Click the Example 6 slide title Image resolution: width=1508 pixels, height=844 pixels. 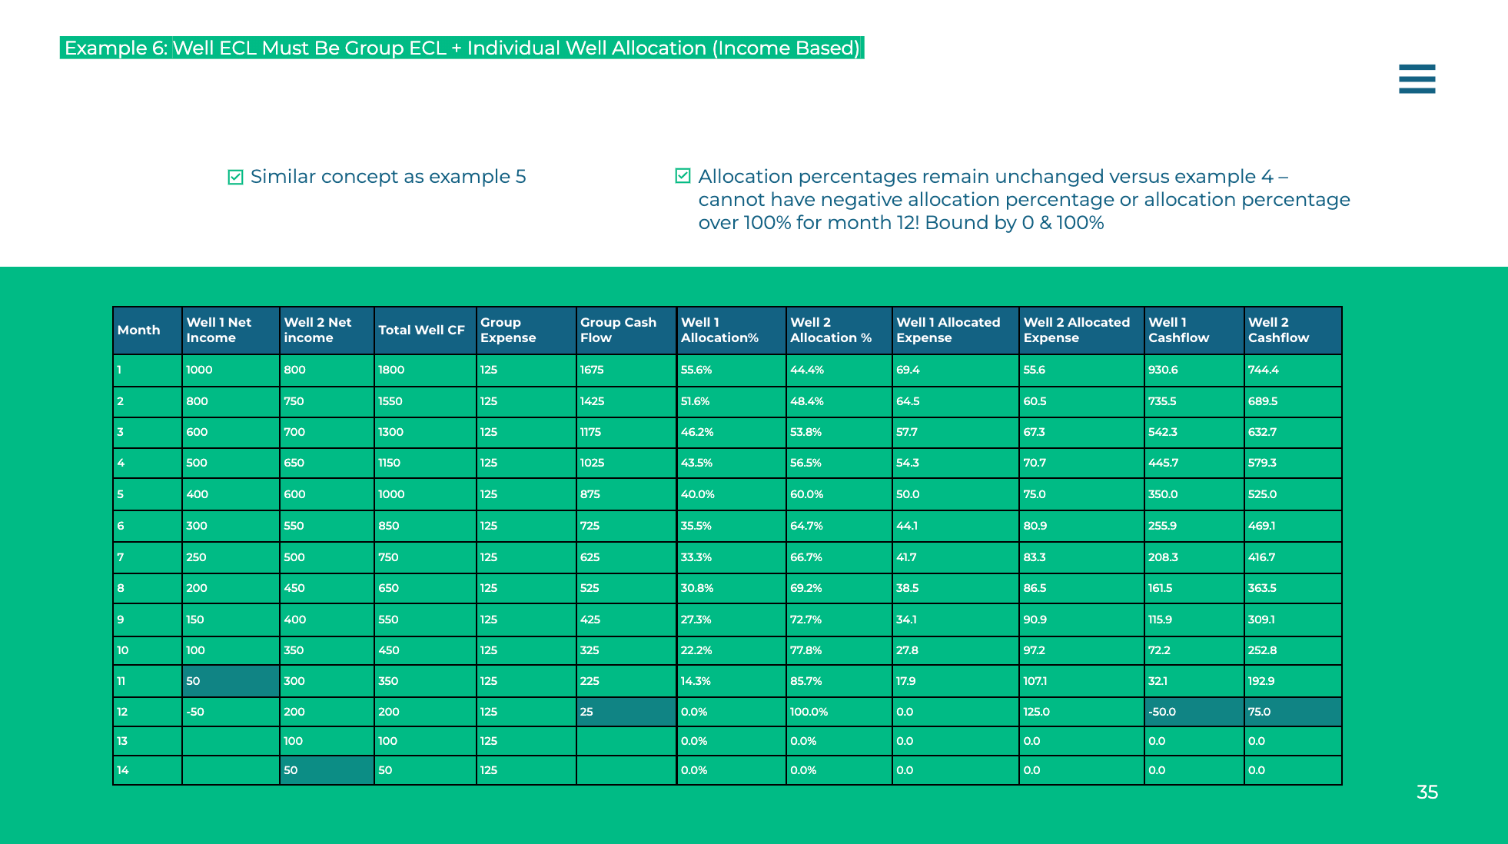[x=461, y=48]
